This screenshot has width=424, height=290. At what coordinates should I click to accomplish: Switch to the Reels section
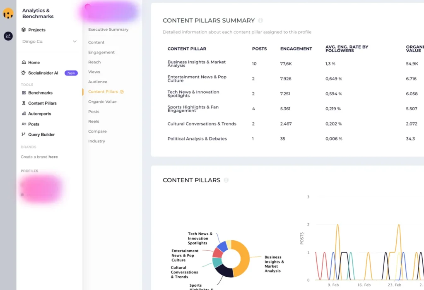pyautogui.click(x=94, y=121)
